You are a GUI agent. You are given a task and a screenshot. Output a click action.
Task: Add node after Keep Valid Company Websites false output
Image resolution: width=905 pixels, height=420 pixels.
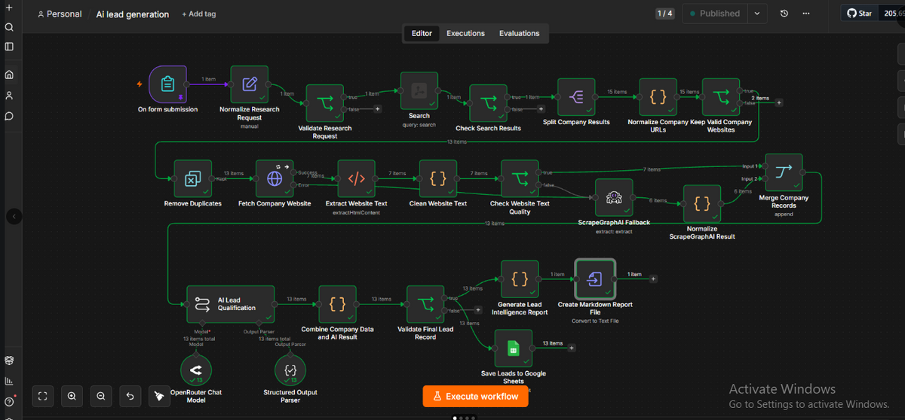click(x=779, y=103)
